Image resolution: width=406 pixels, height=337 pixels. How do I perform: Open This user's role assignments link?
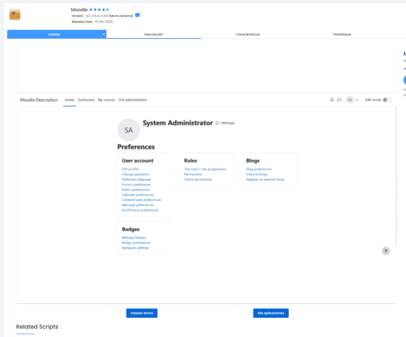coord(205,169)
